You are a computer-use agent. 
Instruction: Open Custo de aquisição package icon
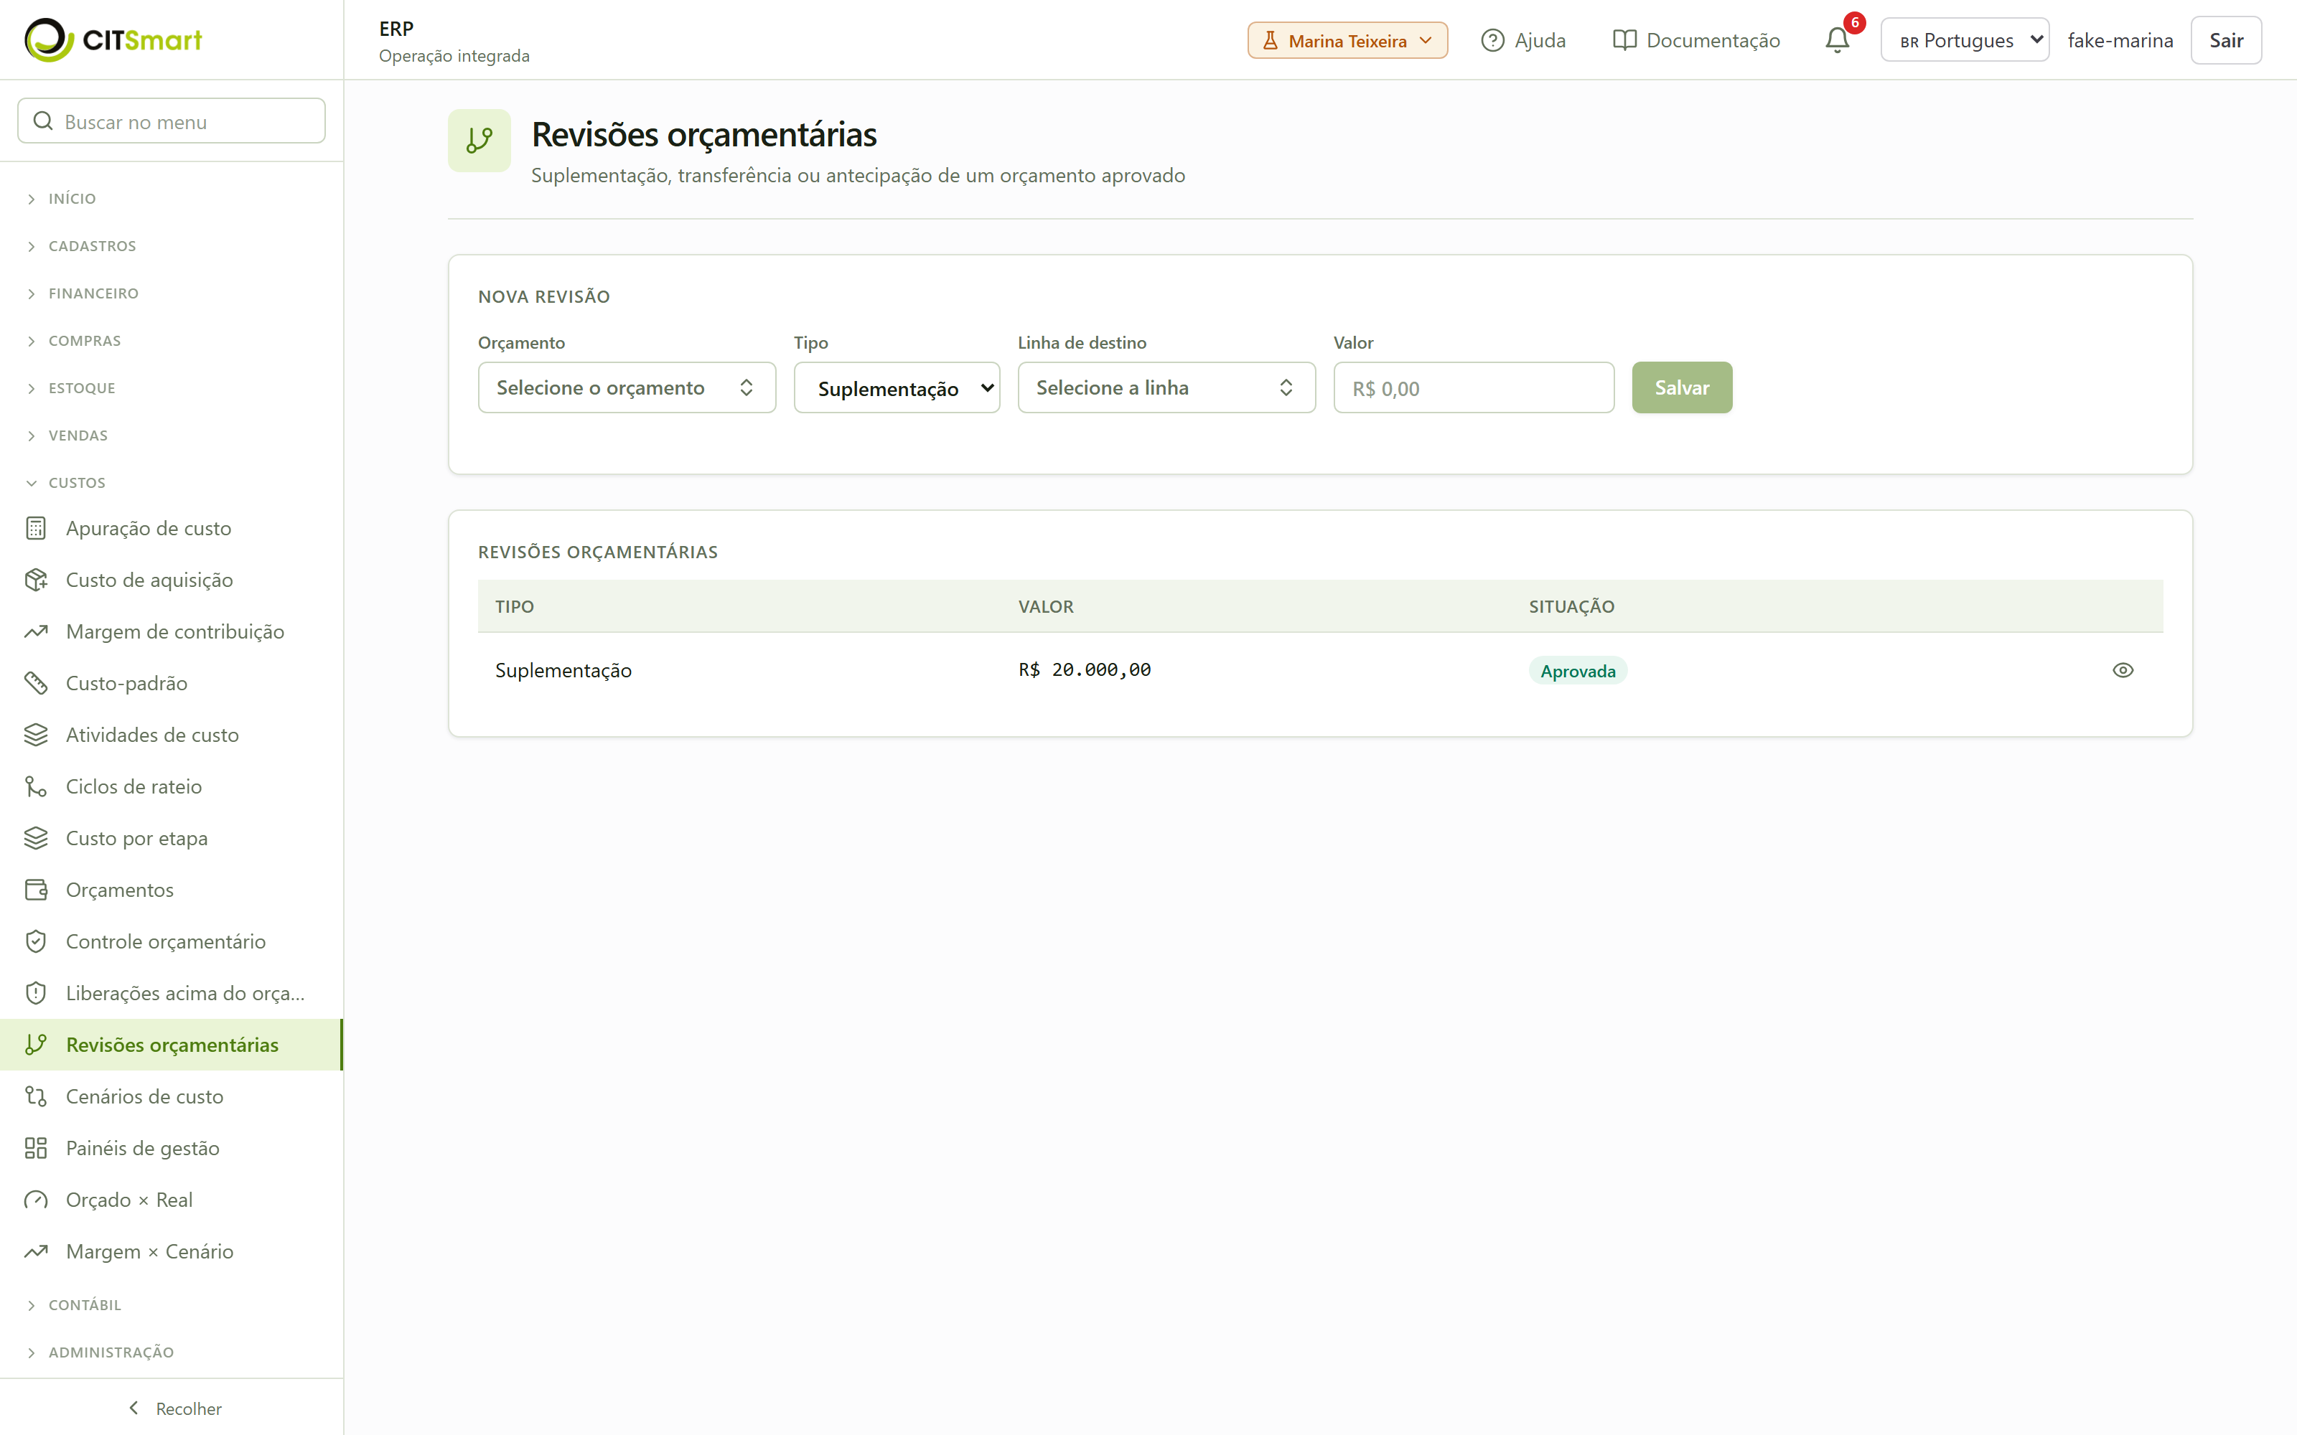click(x=36, y=580)
